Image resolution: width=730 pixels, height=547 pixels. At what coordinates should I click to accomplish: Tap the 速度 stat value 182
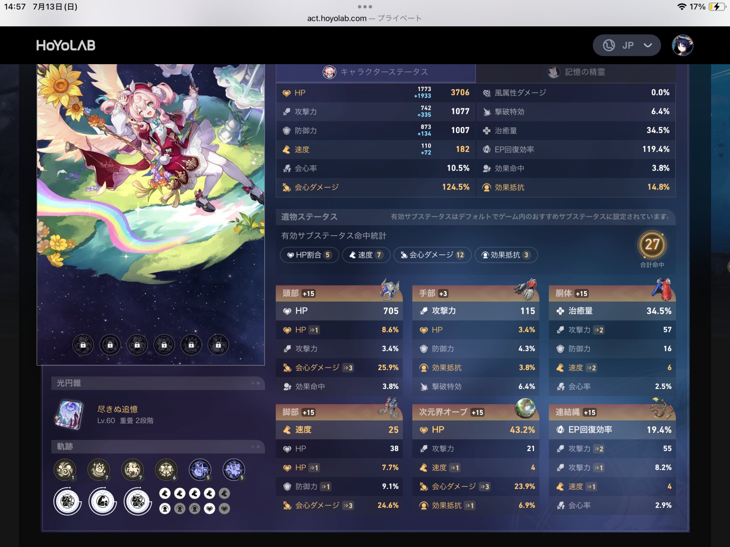[463, 150]
